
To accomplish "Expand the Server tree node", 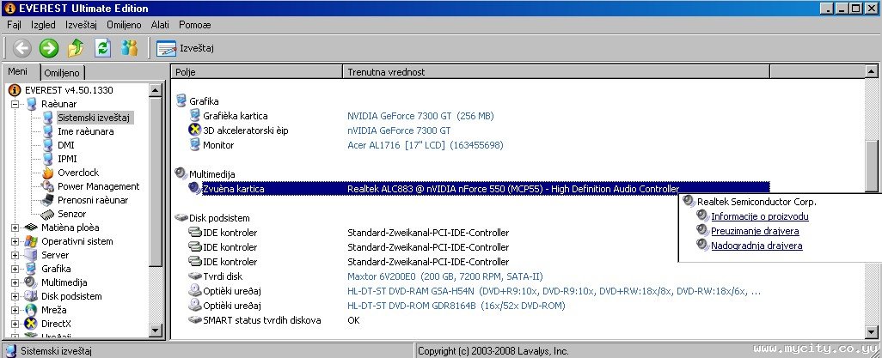I will tap(15, 255).
